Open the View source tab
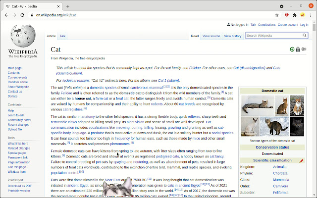 (211, 36)
